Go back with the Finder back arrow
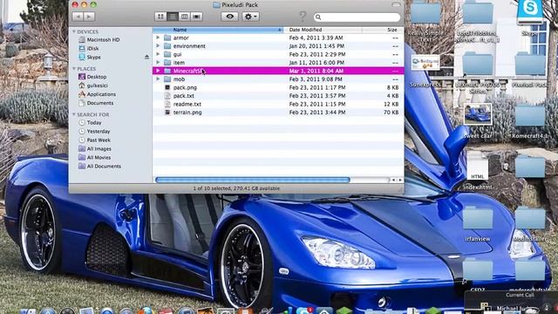 coord(78,17)
